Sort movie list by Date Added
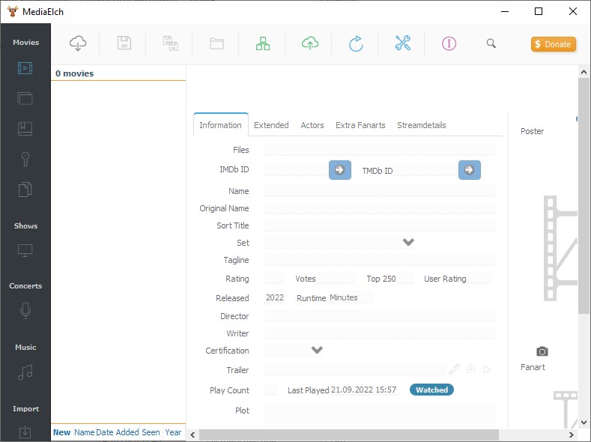This screenshot has height=442, width=591. click(x=117, y=432)
